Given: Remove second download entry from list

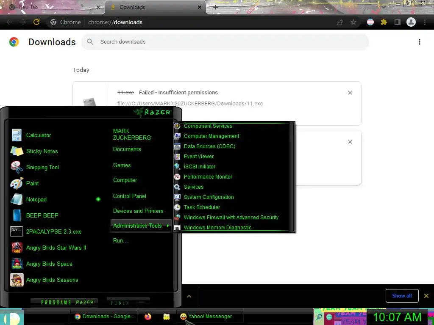Looking at the screenshot, I should click(350, 142).
